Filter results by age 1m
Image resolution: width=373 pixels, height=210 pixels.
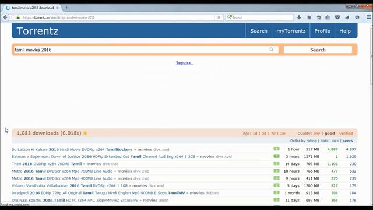[x=282, y=134]
